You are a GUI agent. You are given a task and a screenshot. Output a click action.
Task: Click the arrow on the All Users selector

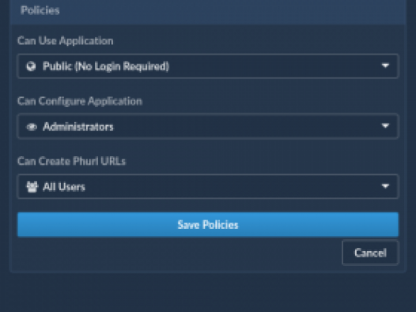point(385,186)
